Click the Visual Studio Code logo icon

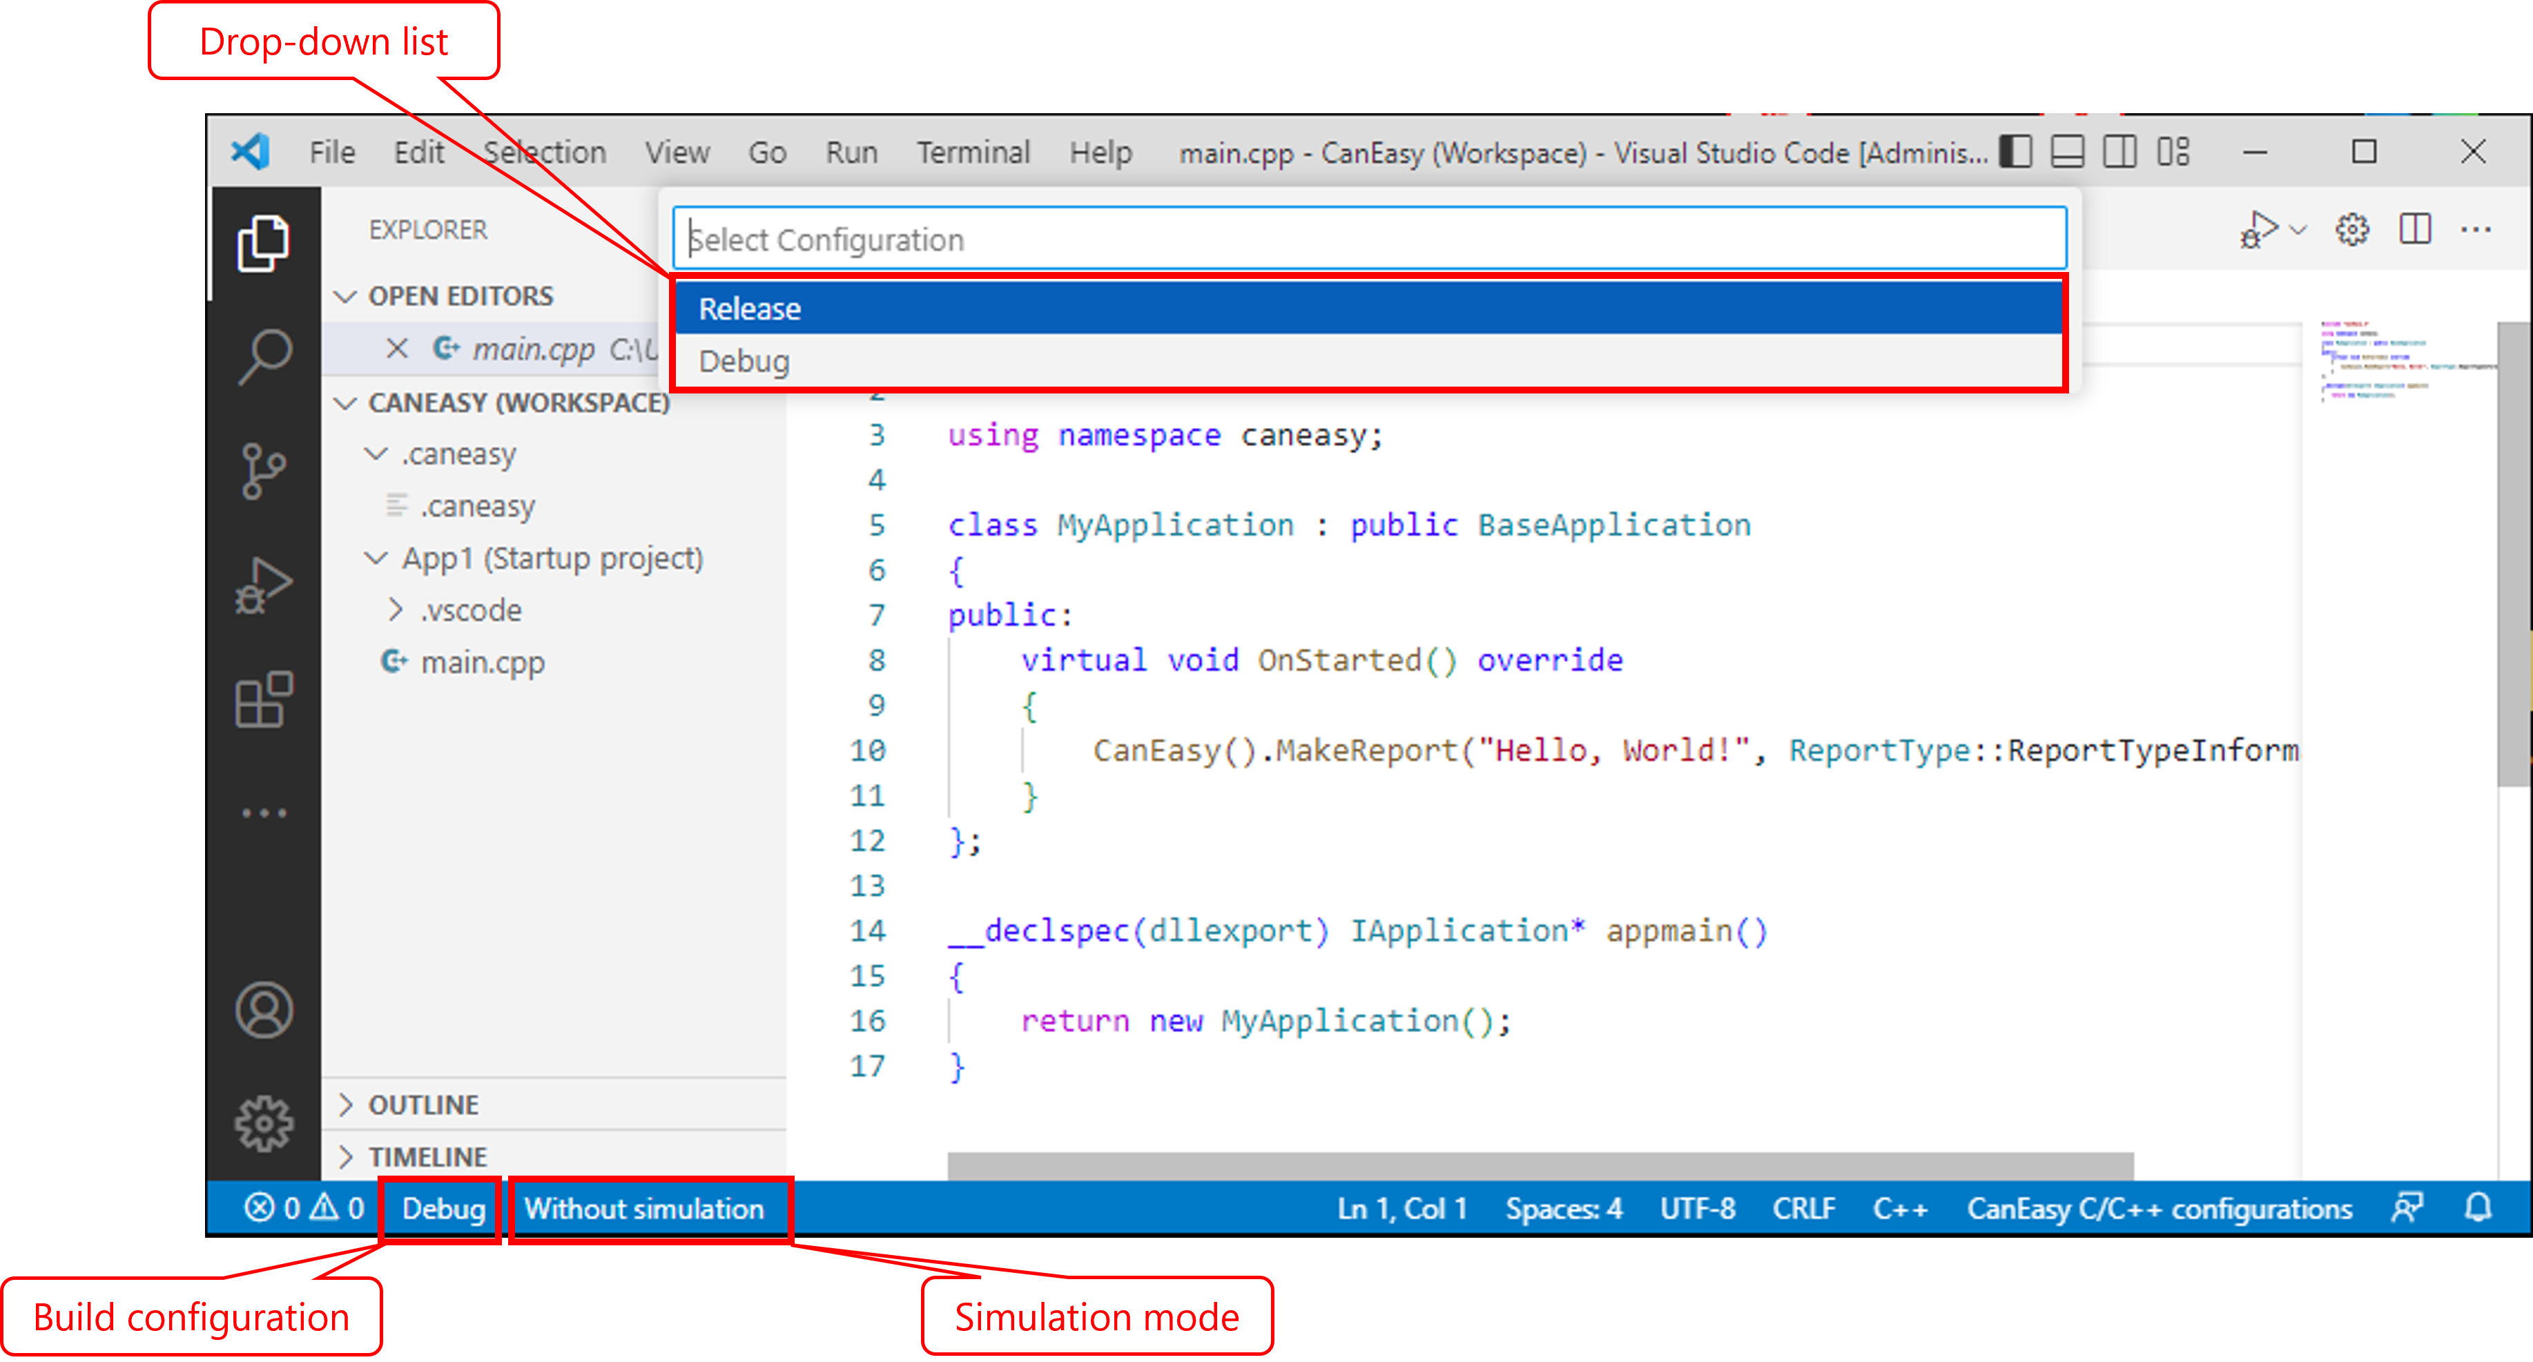click(251, 151)
